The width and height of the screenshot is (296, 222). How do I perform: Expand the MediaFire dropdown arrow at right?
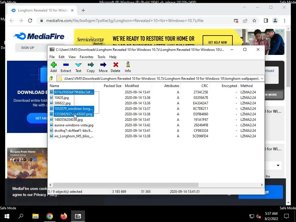click(x=278, y=165)
